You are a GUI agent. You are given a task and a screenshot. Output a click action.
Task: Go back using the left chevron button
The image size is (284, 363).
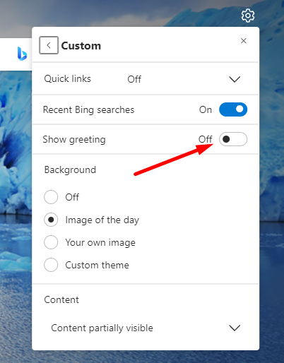(49, 45)
